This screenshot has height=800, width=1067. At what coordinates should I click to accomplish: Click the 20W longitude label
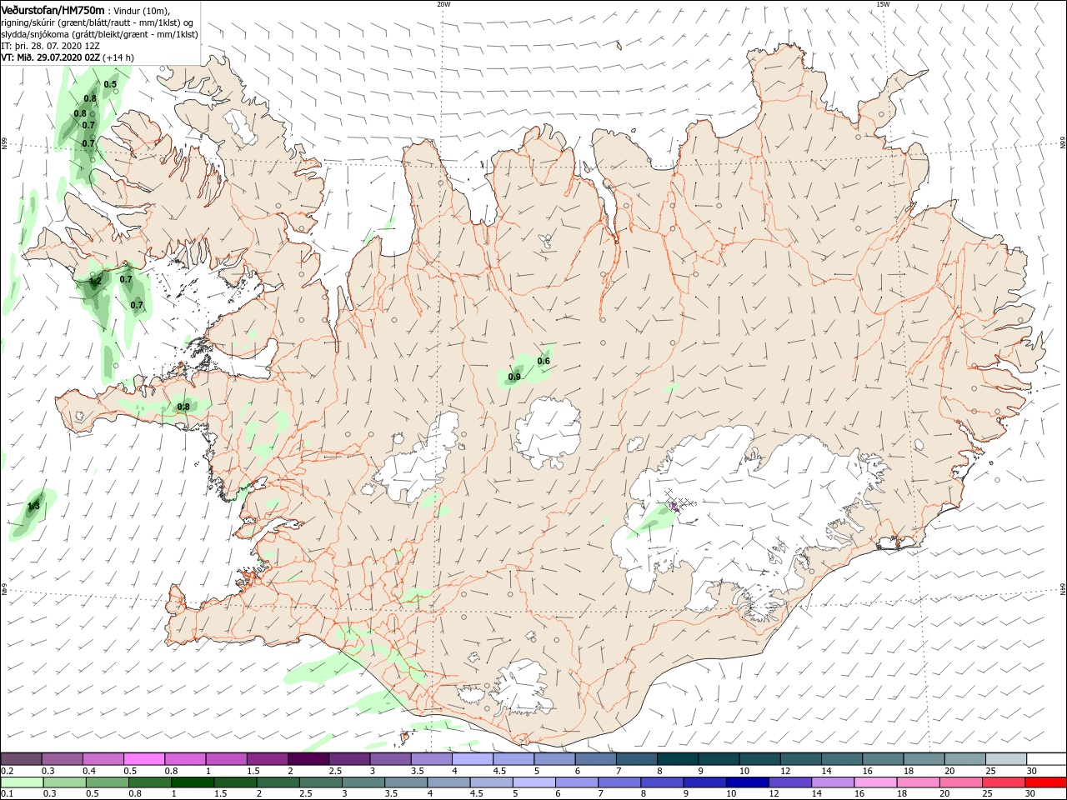tap(443, 4)
